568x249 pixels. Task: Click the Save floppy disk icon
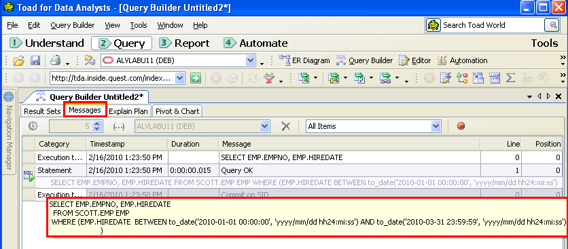click(35, 60)
